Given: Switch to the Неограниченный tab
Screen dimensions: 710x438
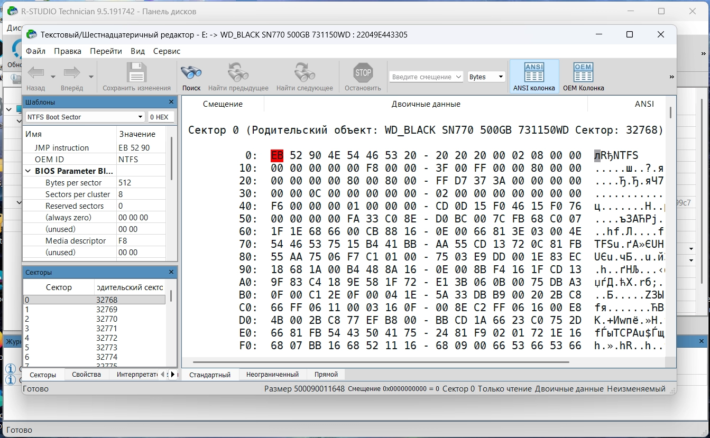Looking at the screenshot, I should click(273, 375).
